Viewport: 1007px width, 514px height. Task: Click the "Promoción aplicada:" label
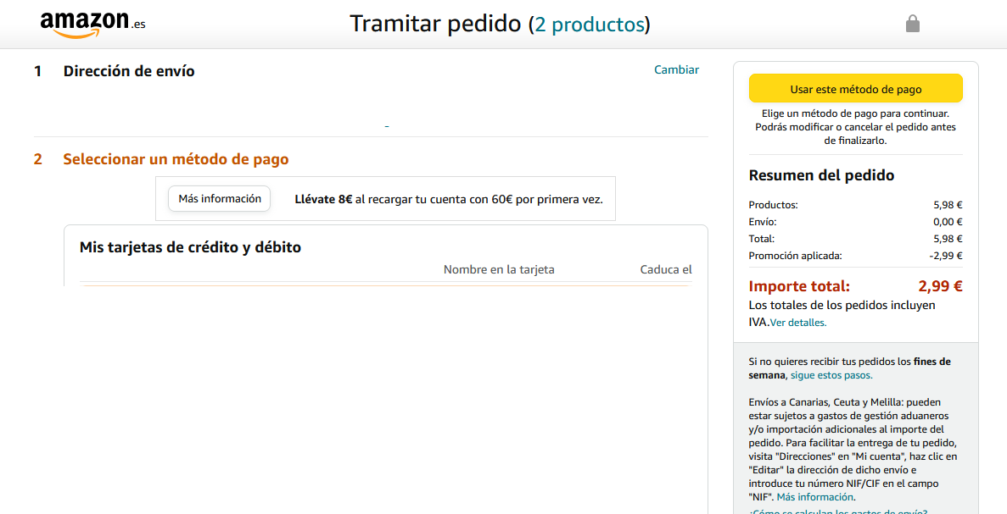tap(795, 256)
